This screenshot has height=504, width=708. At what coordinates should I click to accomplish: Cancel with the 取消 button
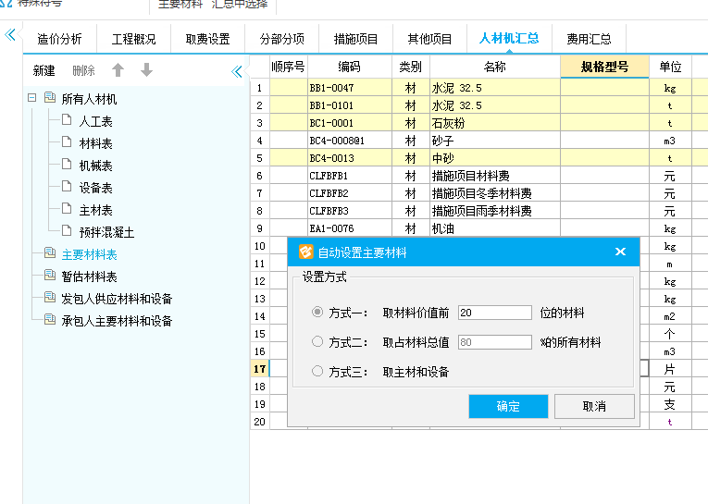594,407
